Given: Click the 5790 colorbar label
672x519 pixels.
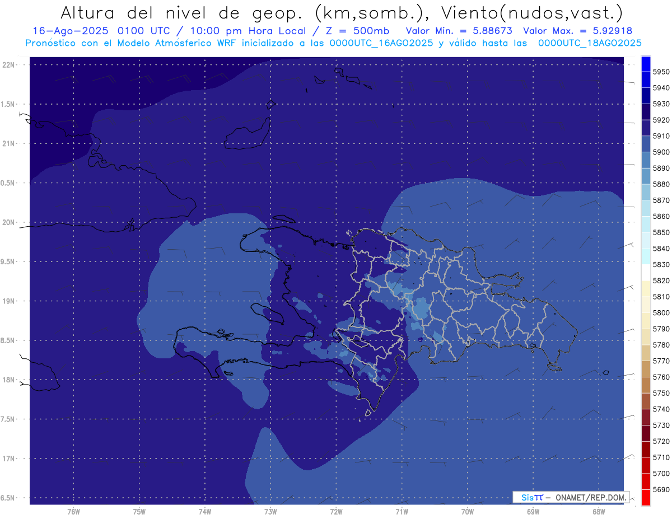Looking at the screenshot, I should click(x=661, y=329).
